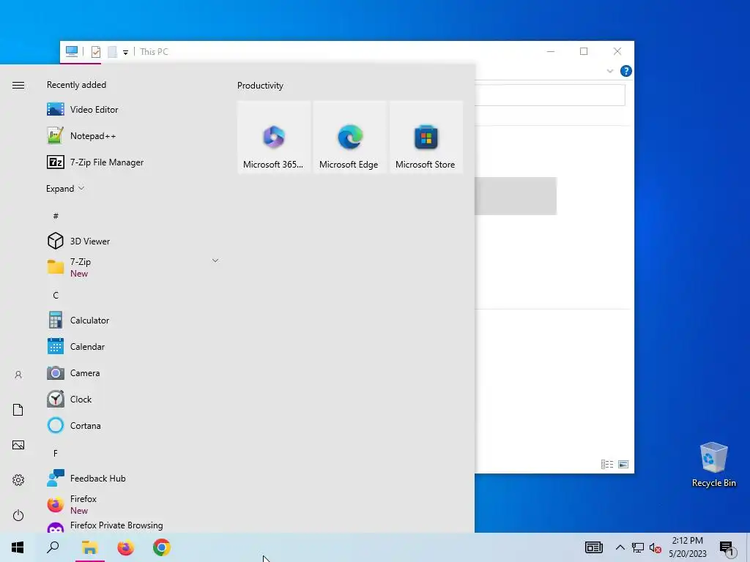The image size is (750, 562).
Task: Show hidden system tray icons
Action: 620,547
